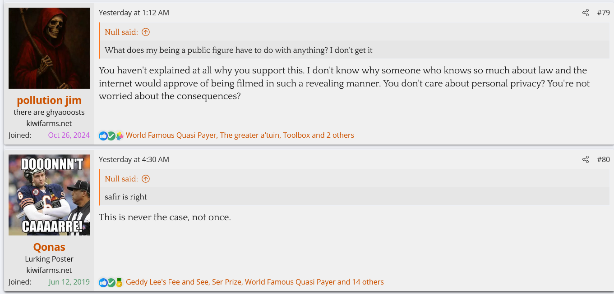Click share icon on post #80
Image resolution: width=614 pixels, height=294 pixels.
tap(585, 159)
